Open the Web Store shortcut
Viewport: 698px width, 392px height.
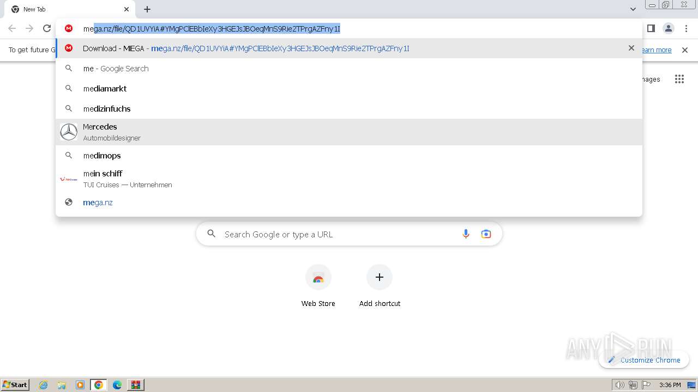(318, 286)
